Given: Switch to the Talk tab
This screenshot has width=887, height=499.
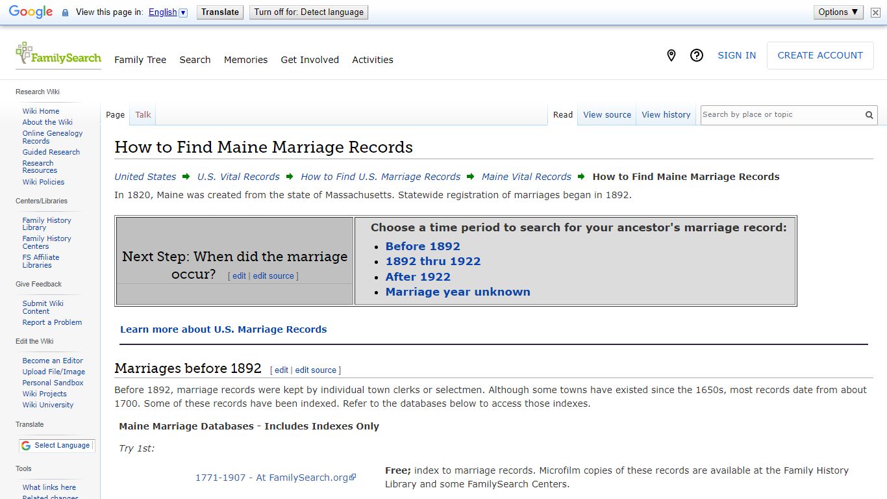Looking at the screenshot, I should click(x=143, y=115).
